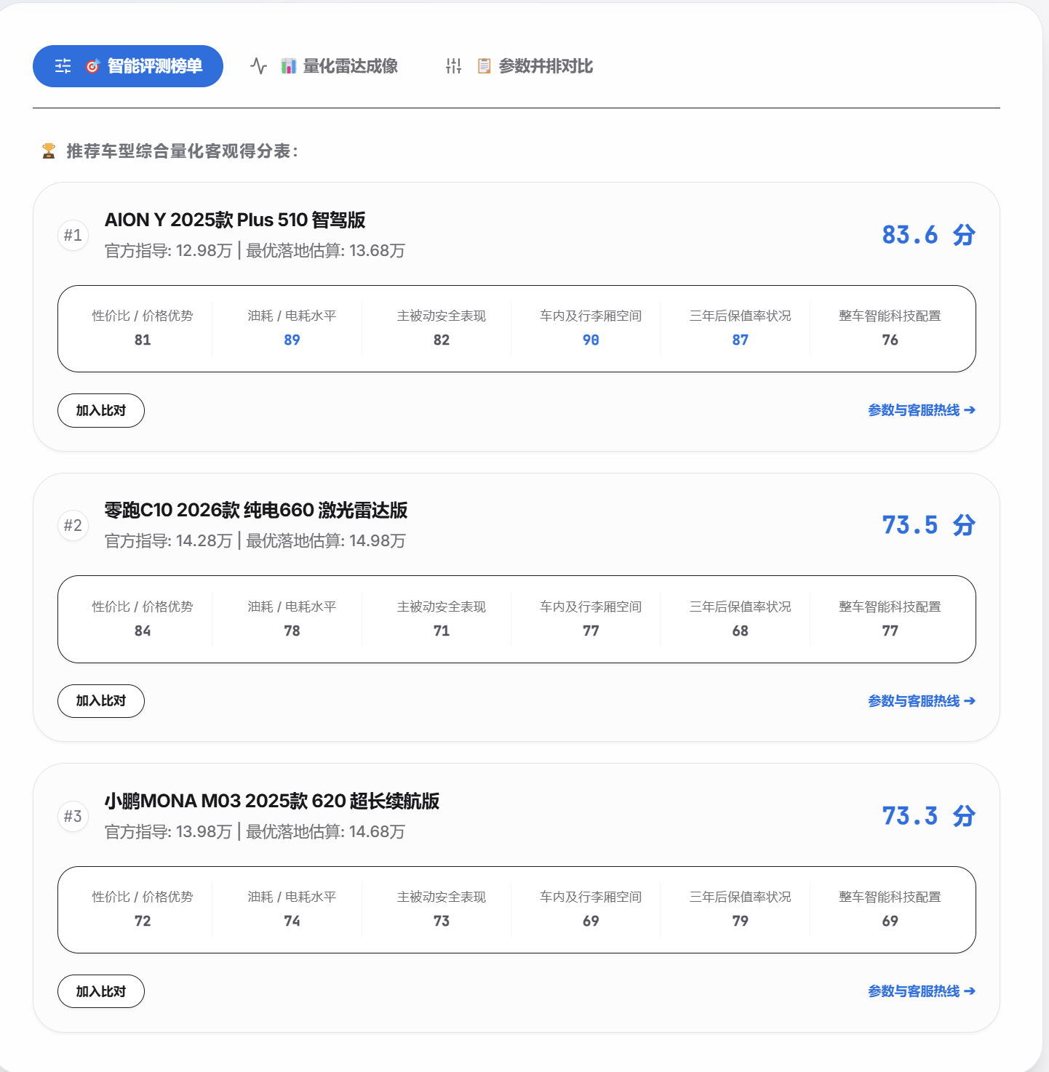The width and height of the screenshot is (1049, 1072).
Task: Add 零跑C10 to comparison with 加入比对
Action: point(101,701)
